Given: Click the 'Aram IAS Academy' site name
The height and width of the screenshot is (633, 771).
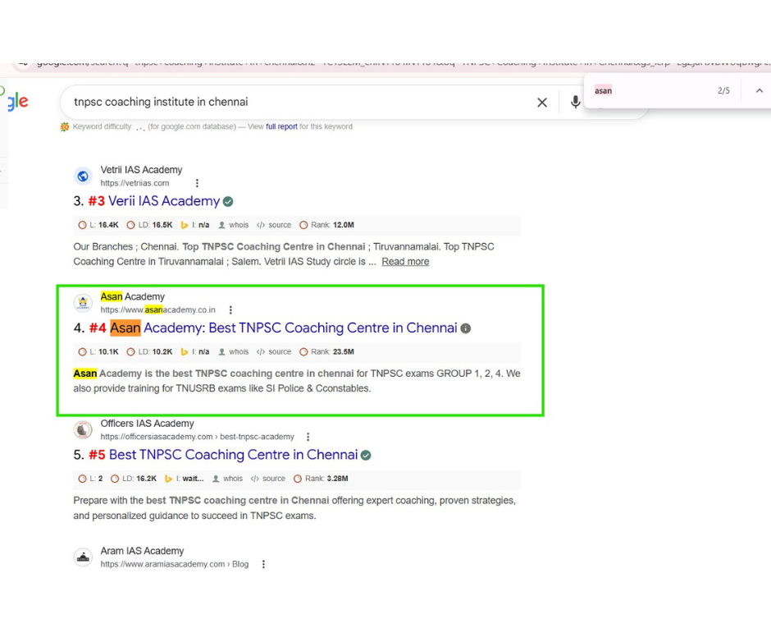Looking at the screenshot, I should point(142,551).
